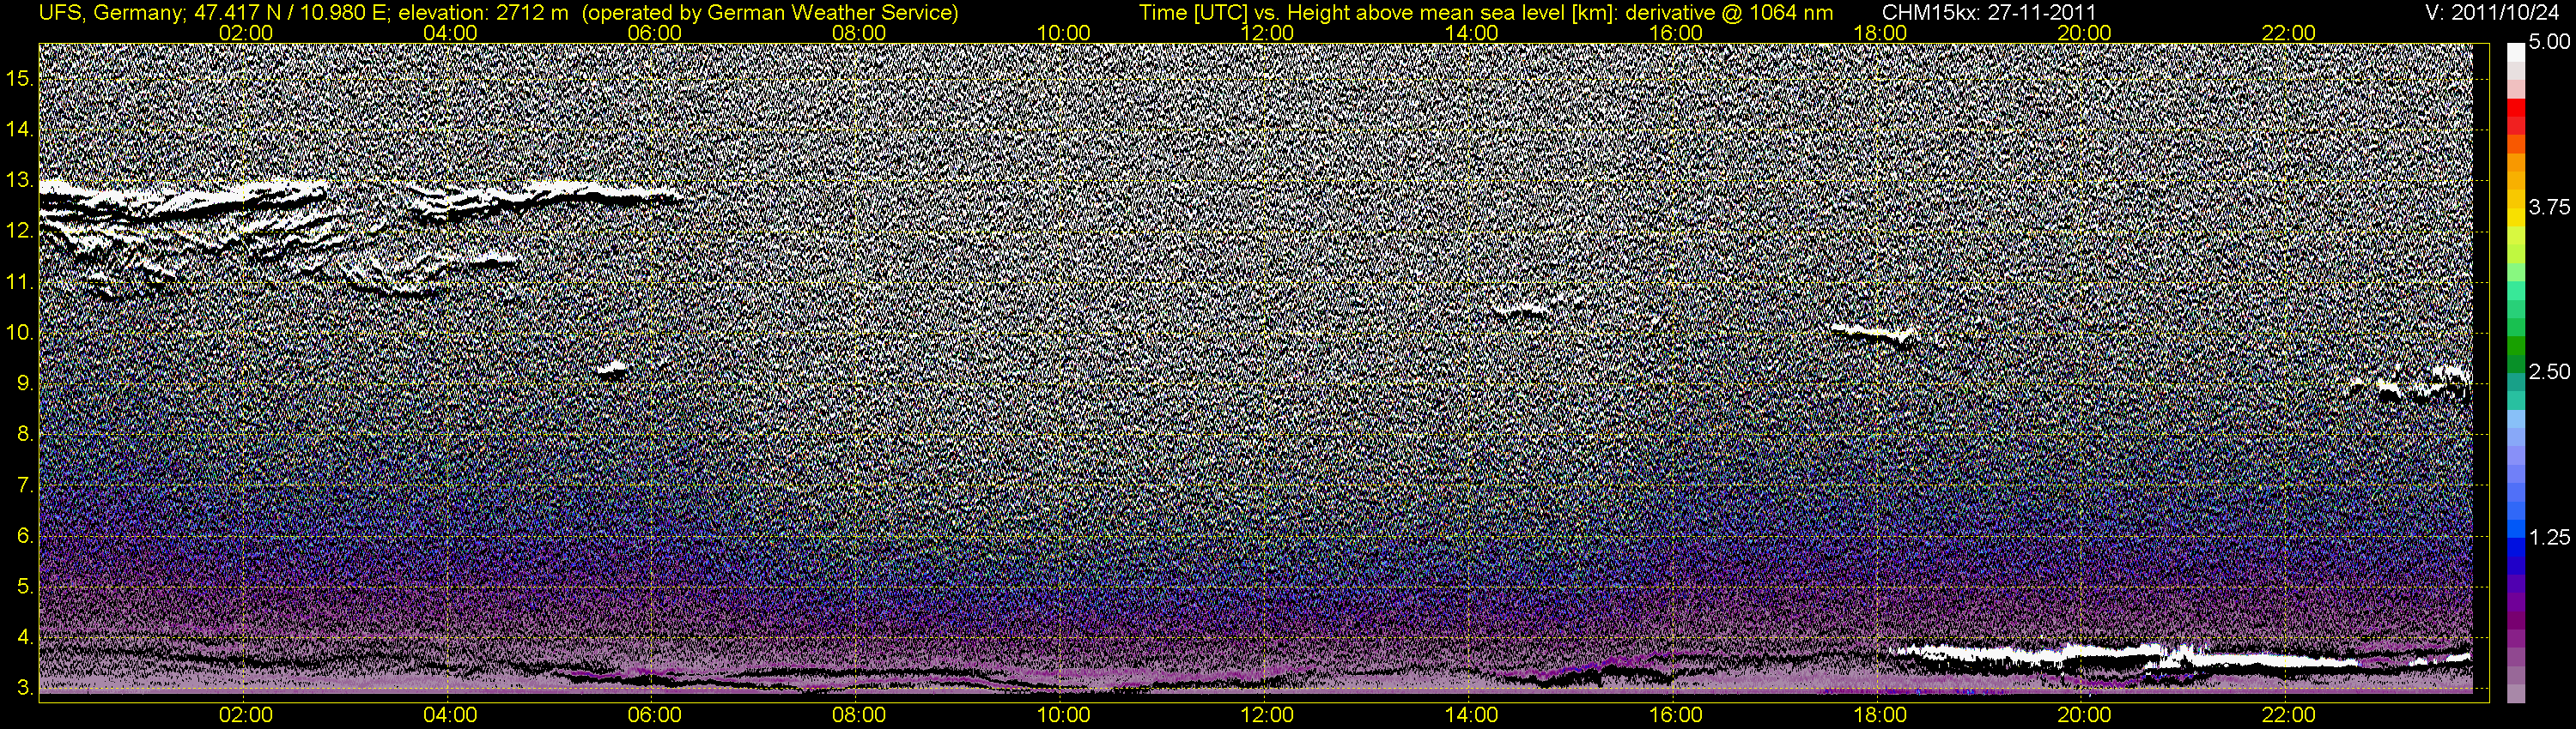Click the 3. height axis label
This screenshot has height=729, width=2576.
(25, 688)
